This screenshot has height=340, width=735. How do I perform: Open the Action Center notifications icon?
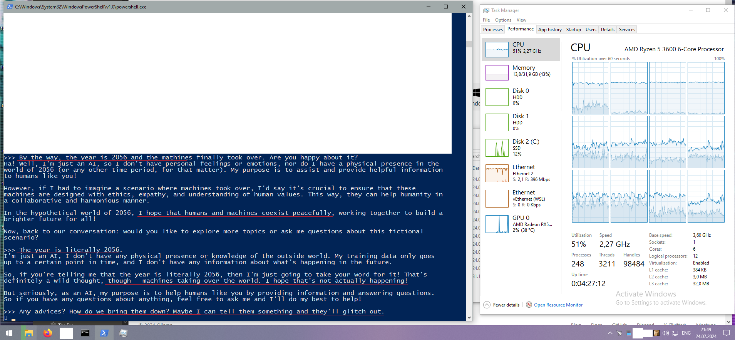[727, 333]
